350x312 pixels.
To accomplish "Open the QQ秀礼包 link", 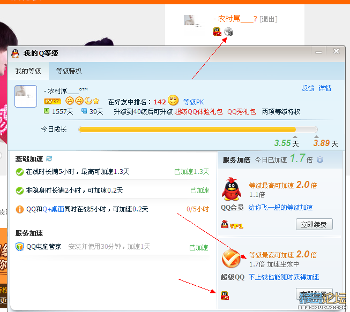I will (242, 112).
